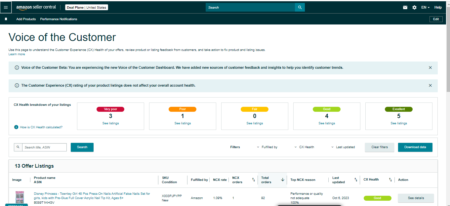The width and height of the screenshot is (450, 206).
Task: Click the NCX rate column header
Action: 220,180
